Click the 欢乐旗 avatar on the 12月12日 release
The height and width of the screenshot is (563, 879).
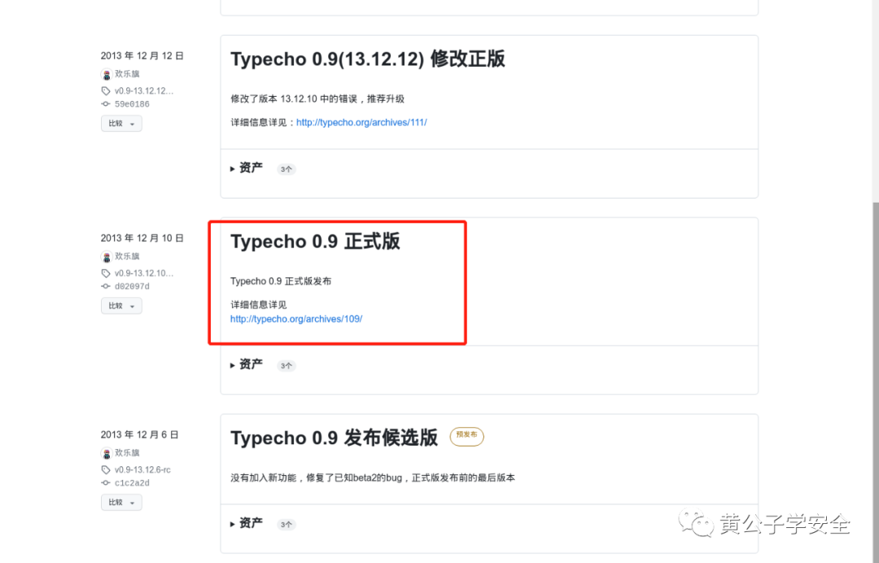click(x=106, y=74)
